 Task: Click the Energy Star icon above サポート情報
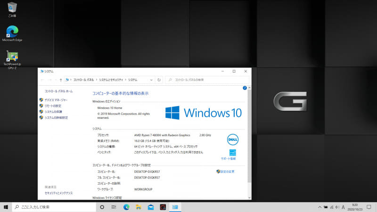click(x=232, y=152)
